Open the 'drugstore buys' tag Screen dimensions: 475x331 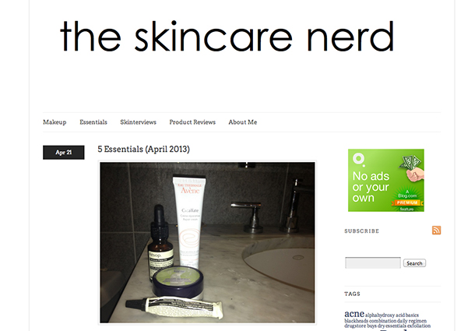(361, 326)
